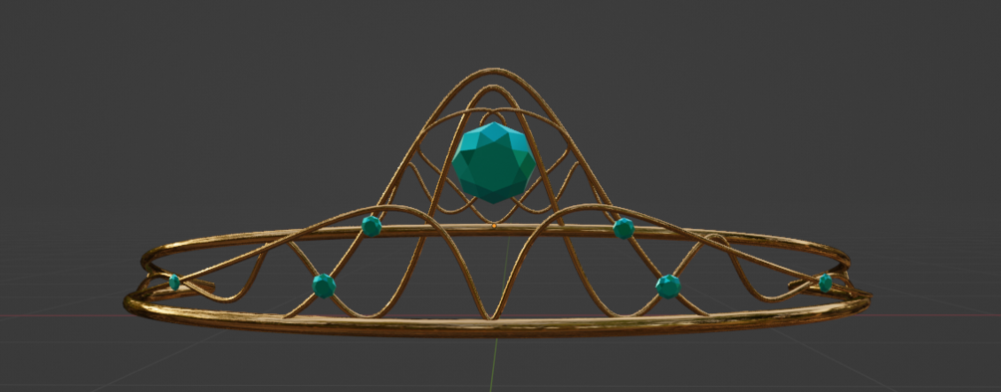Select the far-right small teal gem
The image size is (1001, 392).
tap(826, 283)
